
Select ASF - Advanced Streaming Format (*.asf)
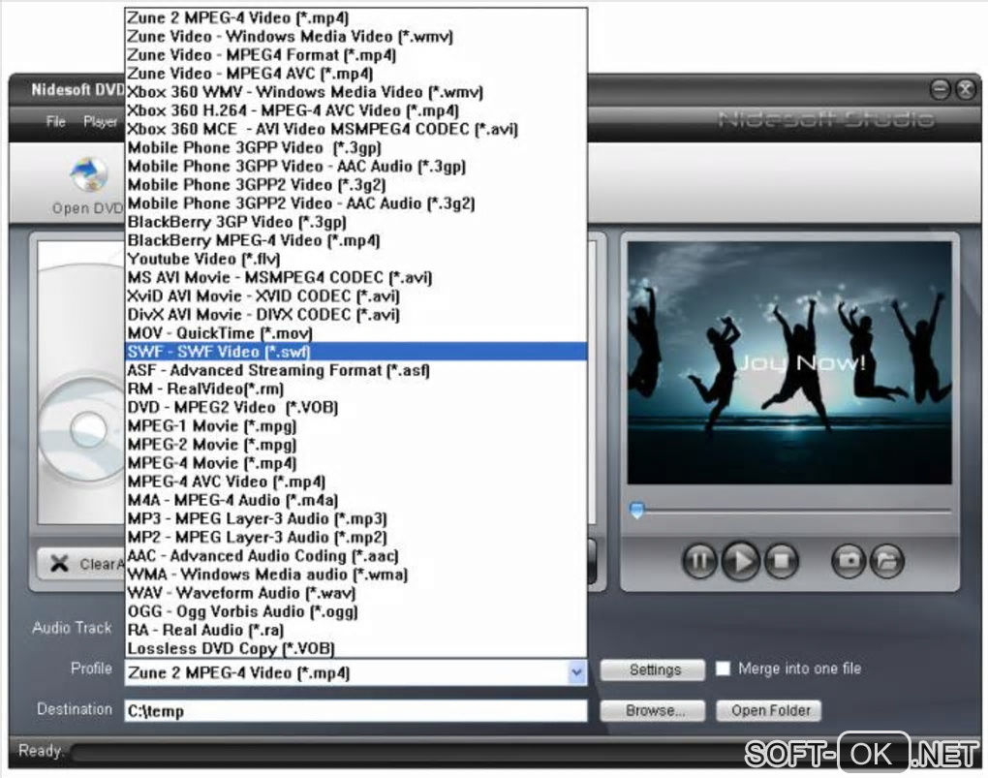click(356, 370)
